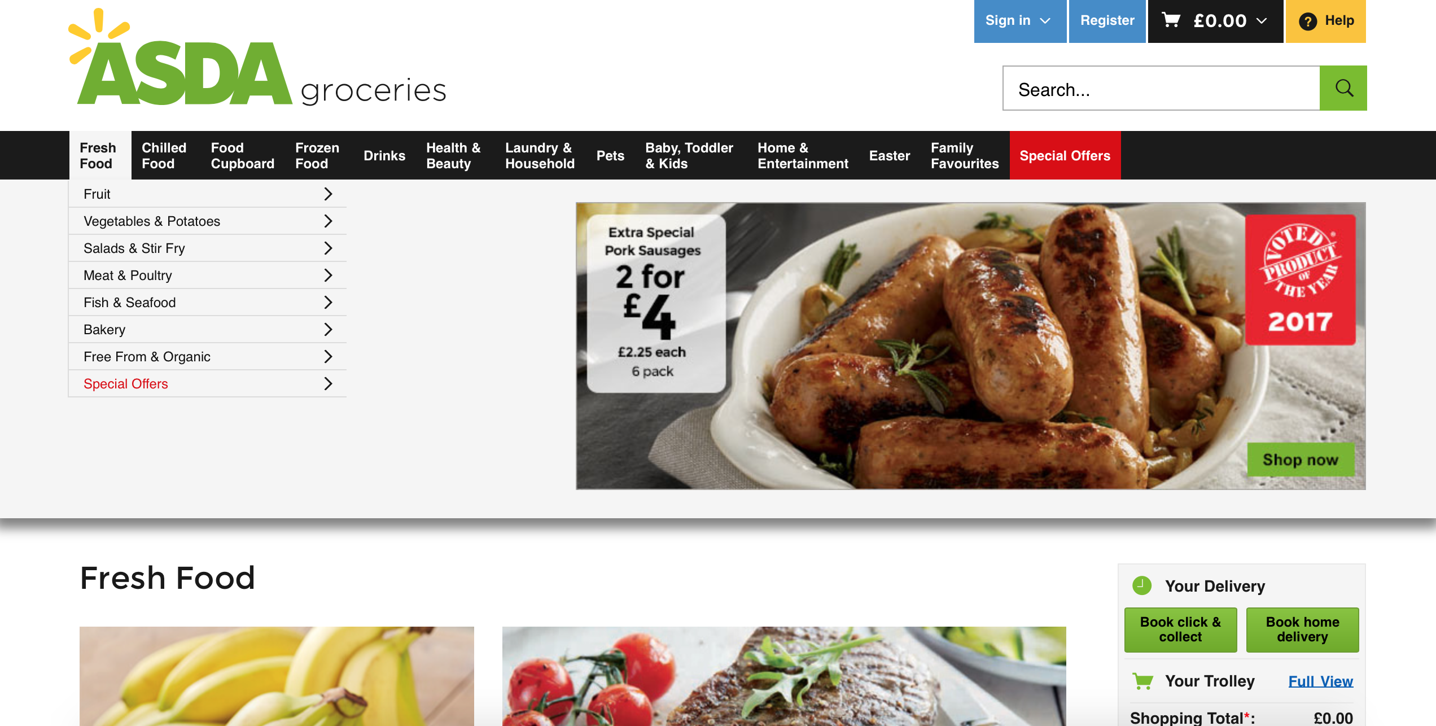Expand the Sign in dropdown
Screen dimensions: 1436x726
1020,21
